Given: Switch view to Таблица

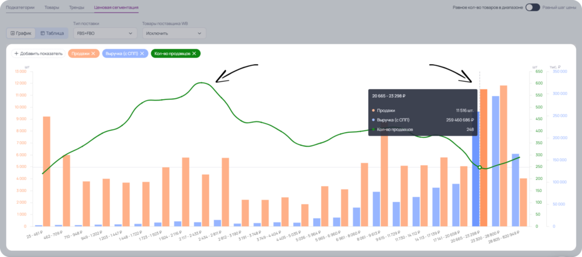Looking at the screenshot, I should (x=52, y=33).
